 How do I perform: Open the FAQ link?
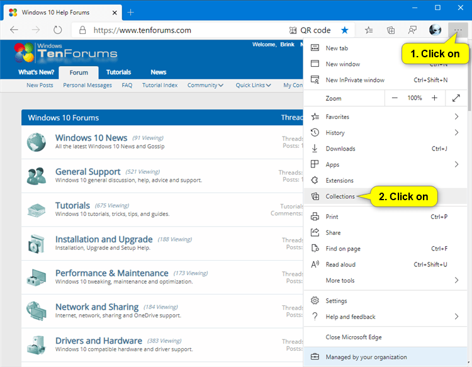[x=127, y=85]
